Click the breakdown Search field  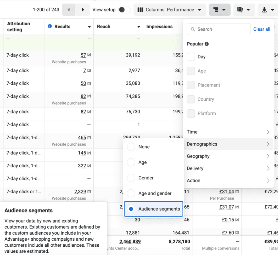219,29
